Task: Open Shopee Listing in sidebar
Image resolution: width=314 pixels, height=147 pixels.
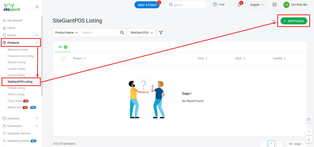Action: (17, 62)
